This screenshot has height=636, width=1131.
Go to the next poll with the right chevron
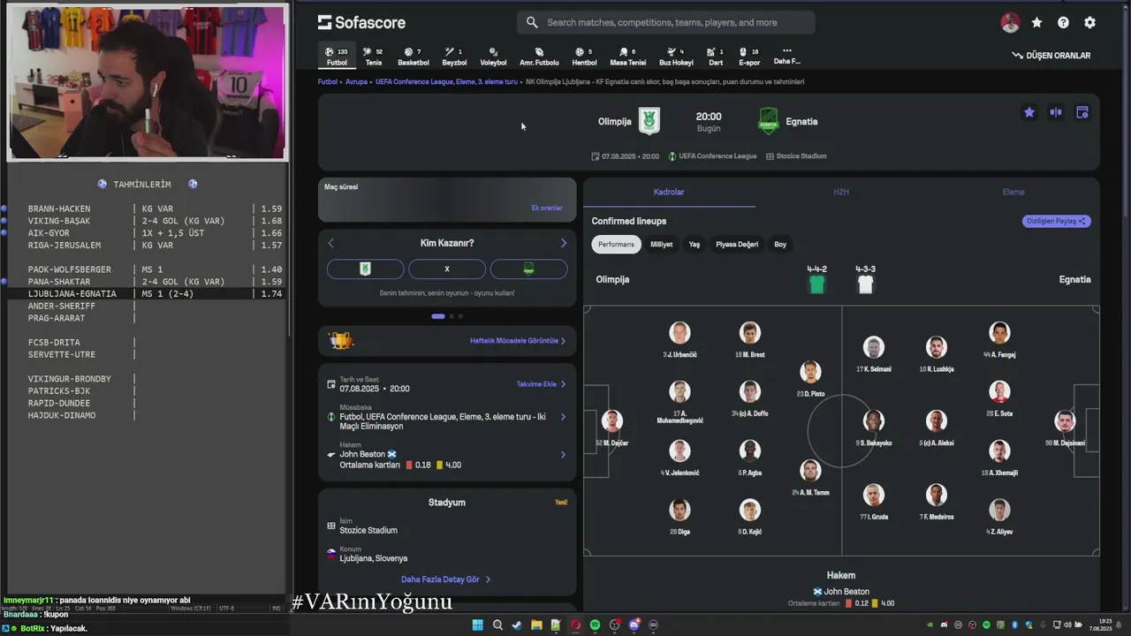(564, 243)
